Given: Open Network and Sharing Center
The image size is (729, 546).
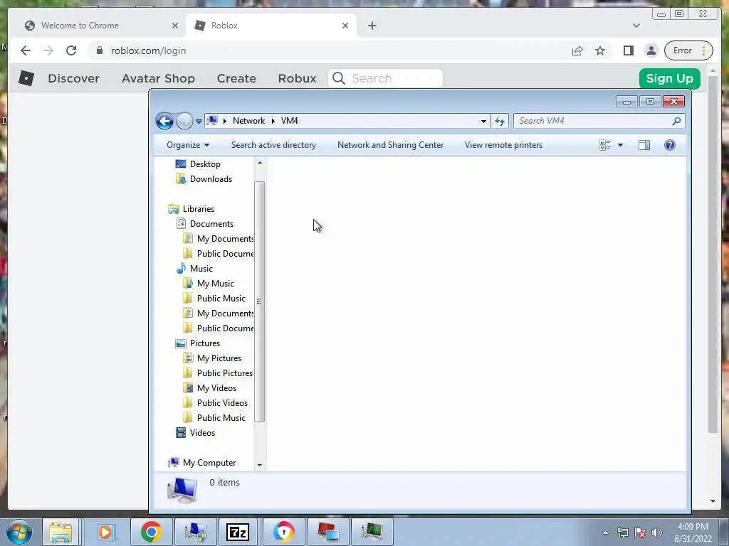Looking at the screenshot, I should pyautogui.click(x=391, y=145).
